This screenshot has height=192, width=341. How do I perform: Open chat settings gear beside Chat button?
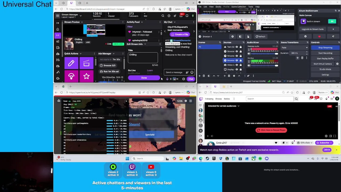click(184, 79)
